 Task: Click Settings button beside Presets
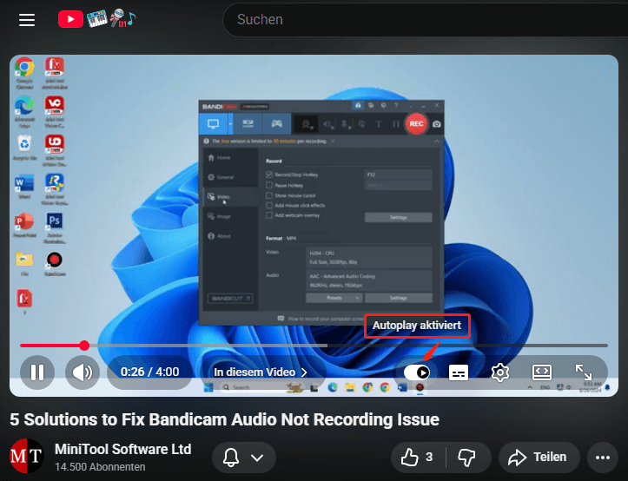point(398,298)
